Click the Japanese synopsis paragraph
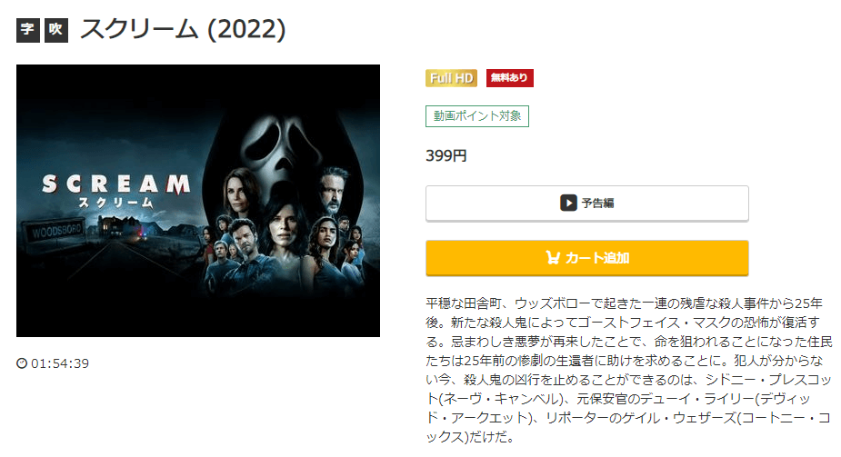This screenshot has height=457, width=841. click(628, 370)
